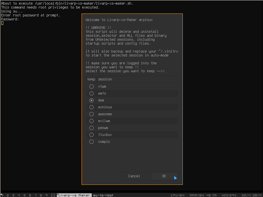
Task: Click the 'Password:' prompt in terminal
Action: pos(10,19)
